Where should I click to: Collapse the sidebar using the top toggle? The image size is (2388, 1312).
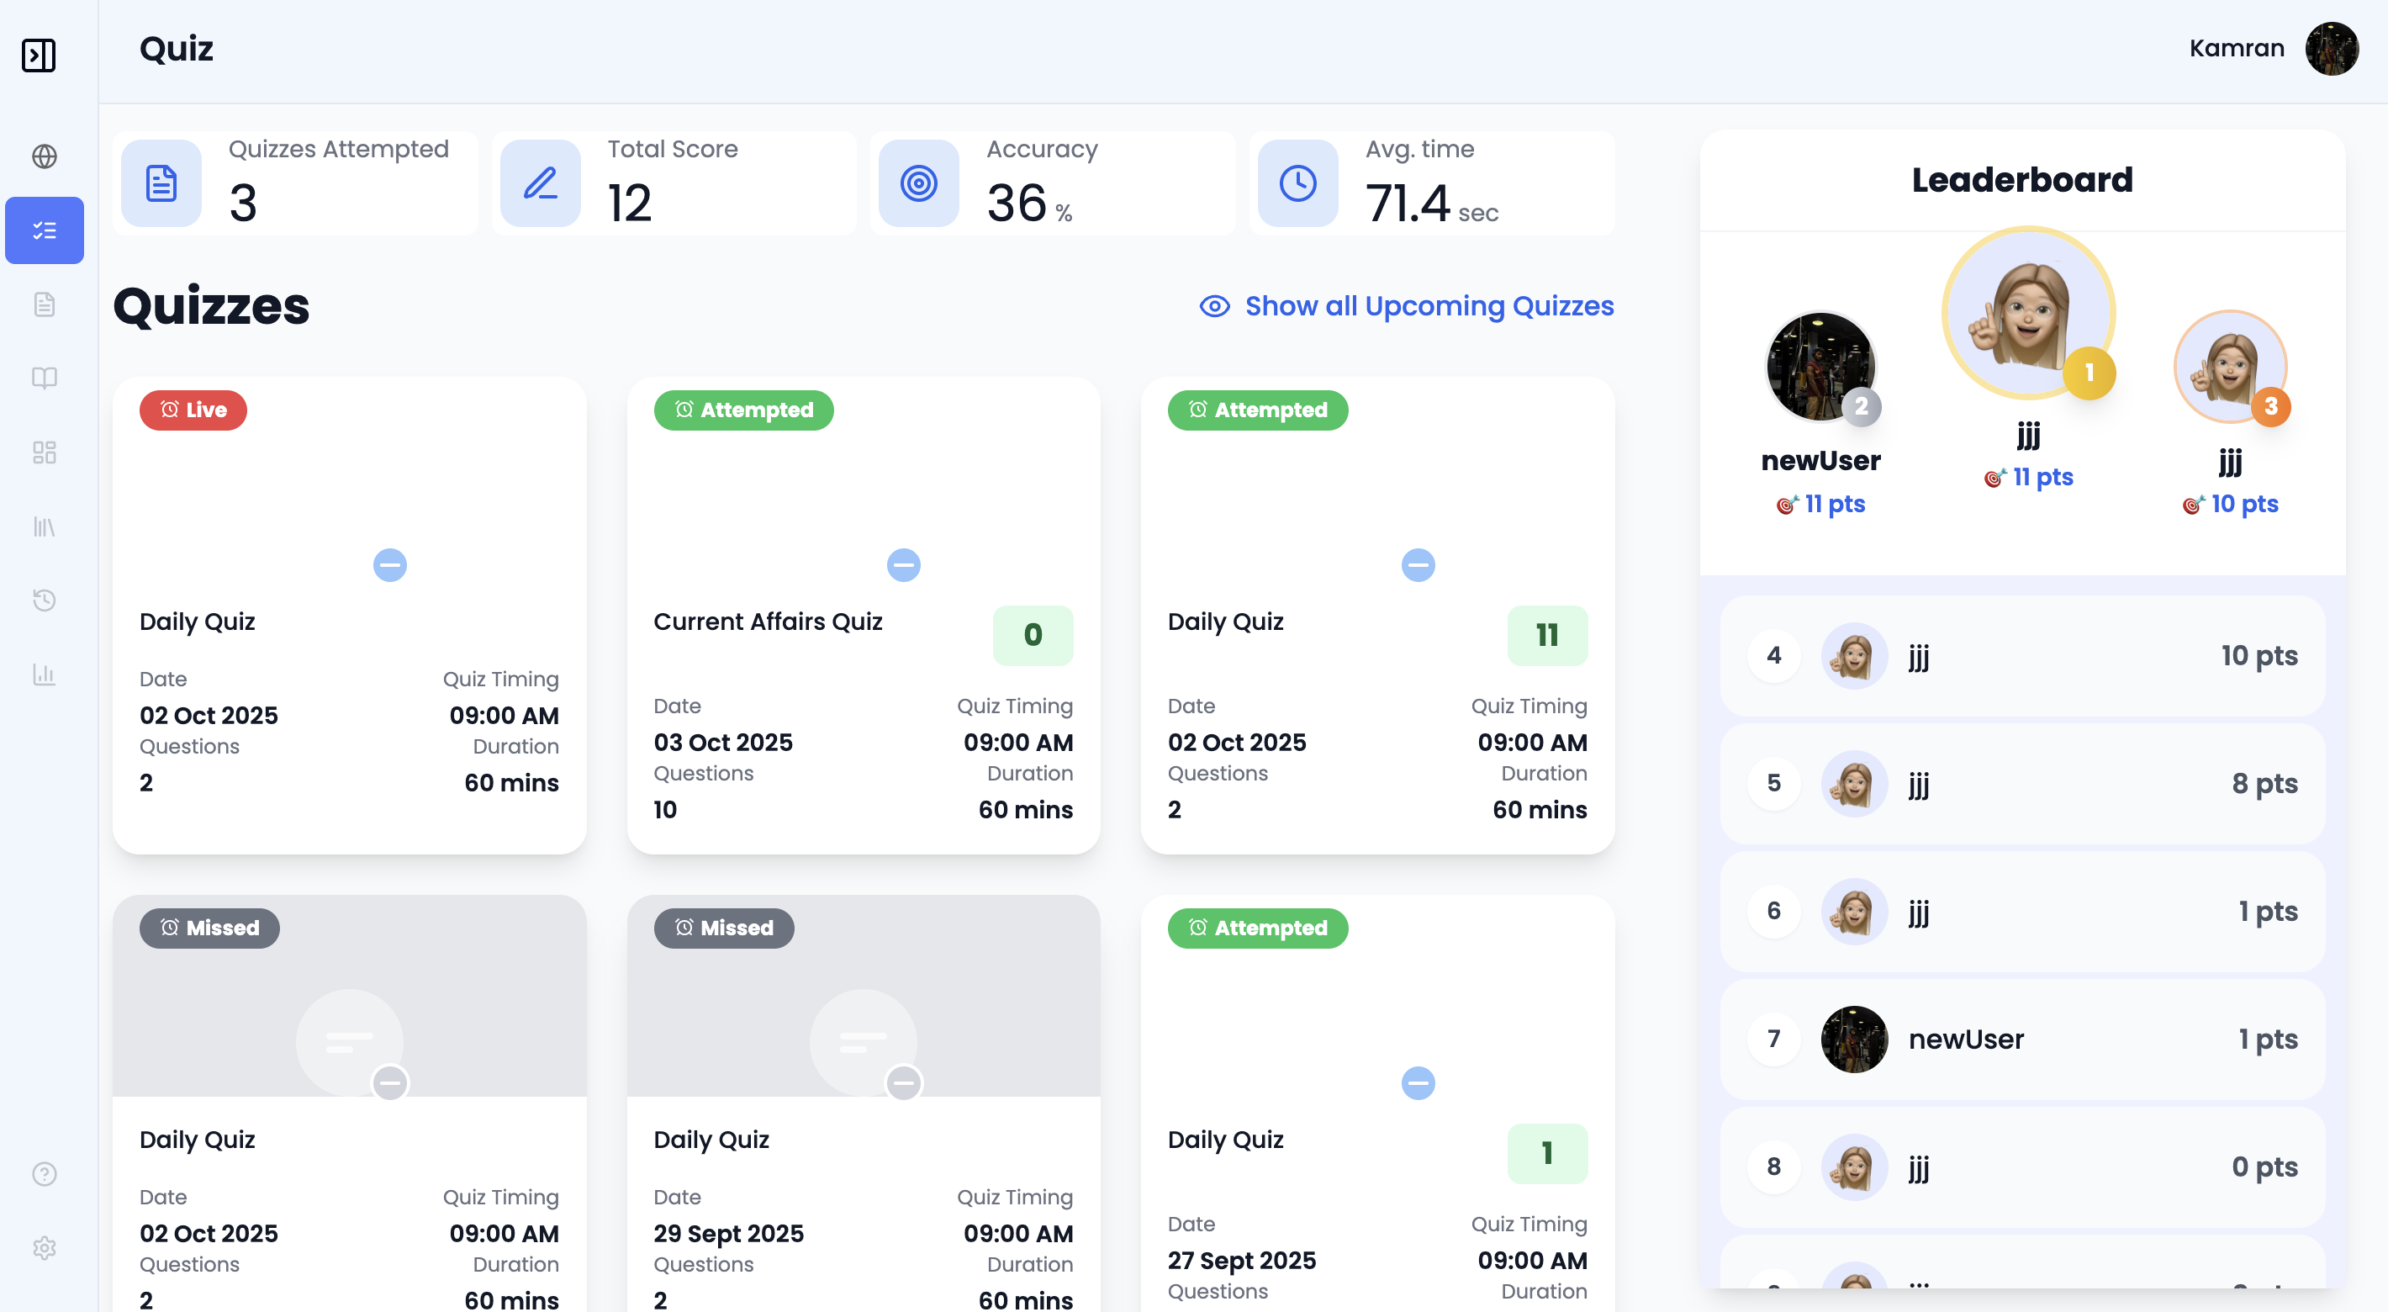click(x=39, y=56)
